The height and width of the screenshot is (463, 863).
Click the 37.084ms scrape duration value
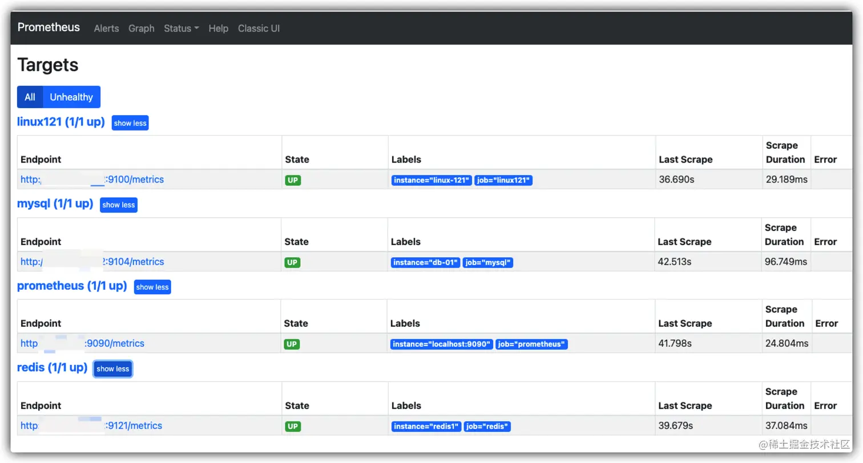pos(787,426)
